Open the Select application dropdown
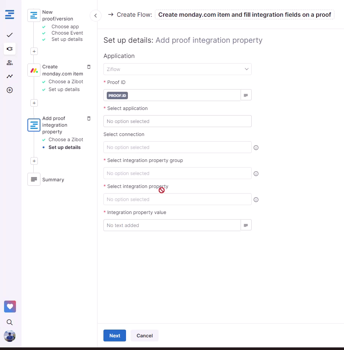This screenshot has height=350, width=344. click(x=177, y=121)
